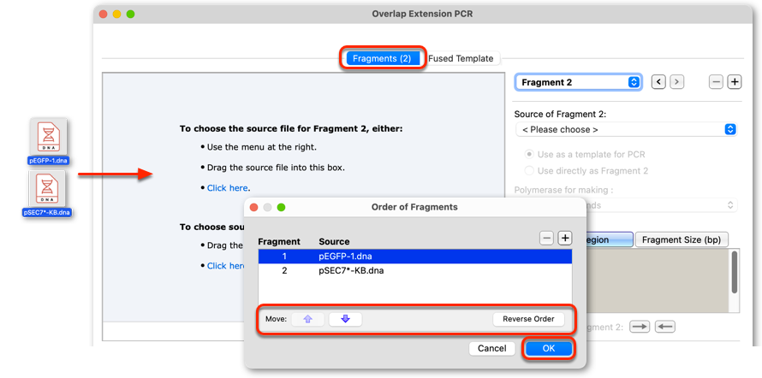762x378 pixels.
Task: Set Fragment 2 forward orientation arrow
Action: tap(640, 327)
